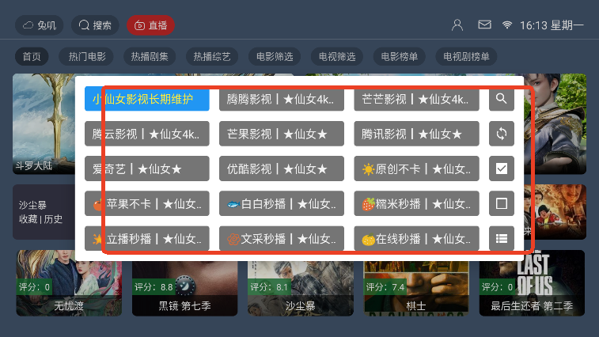Switch to 电影筛选 tab
This screenshot has height=337, width=599.
coord(275,56)
